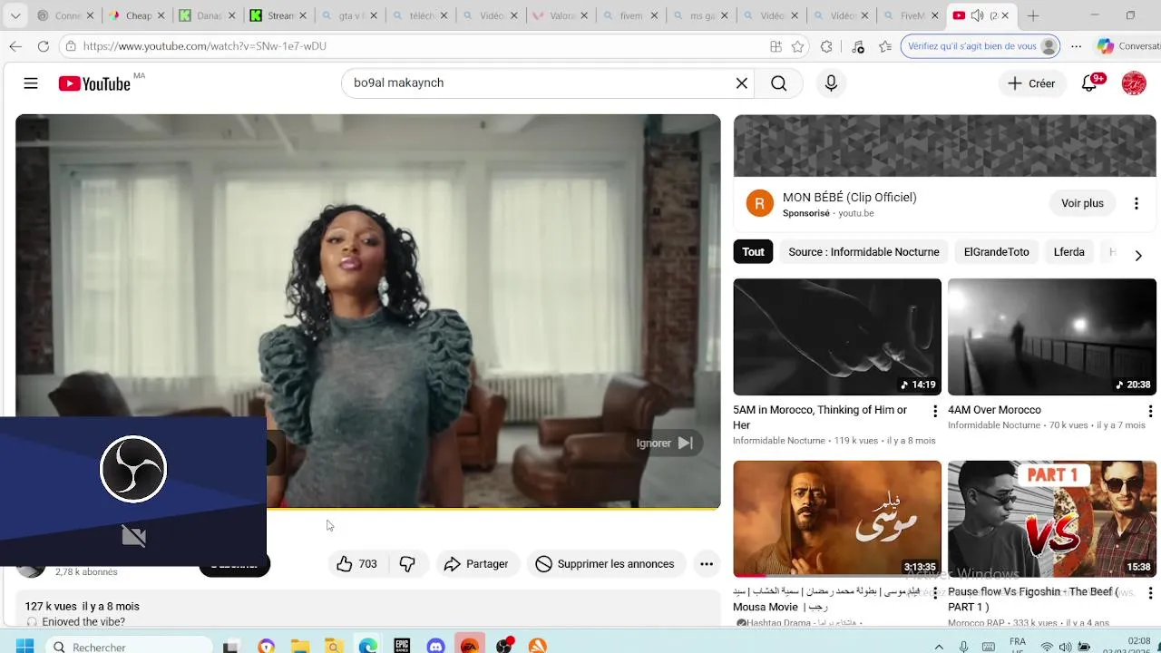Image resolution: width=1161 pixels, height=653 pixels.
Task: Close the gta v tab
Action: click(x=373, y=15)
